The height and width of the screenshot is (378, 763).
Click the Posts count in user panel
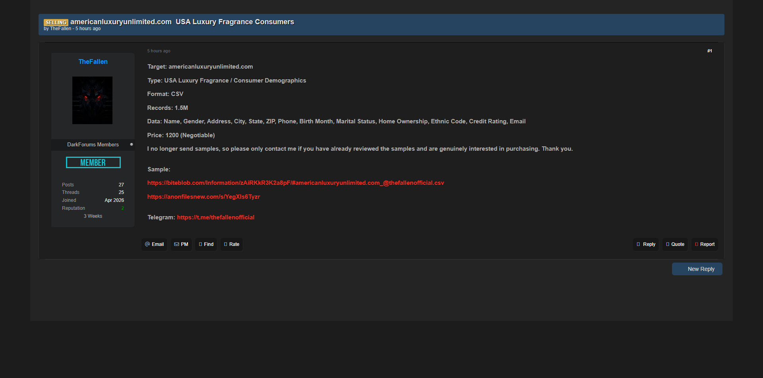[121, 185]
